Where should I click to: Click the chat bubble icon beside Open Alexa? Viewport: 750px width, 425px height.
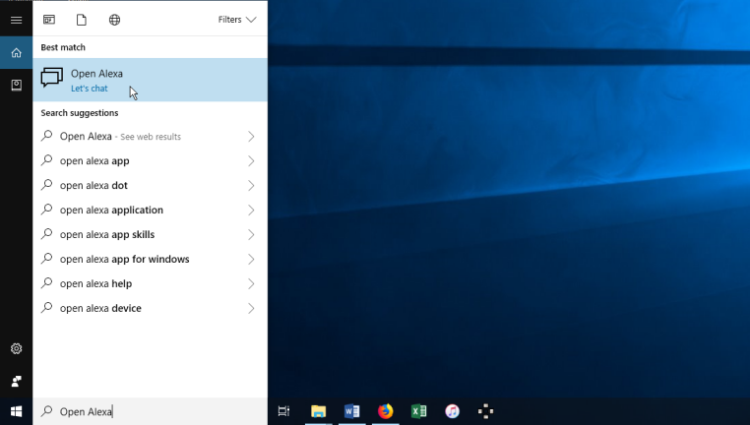pyautogui.click(x=51, y=78)
